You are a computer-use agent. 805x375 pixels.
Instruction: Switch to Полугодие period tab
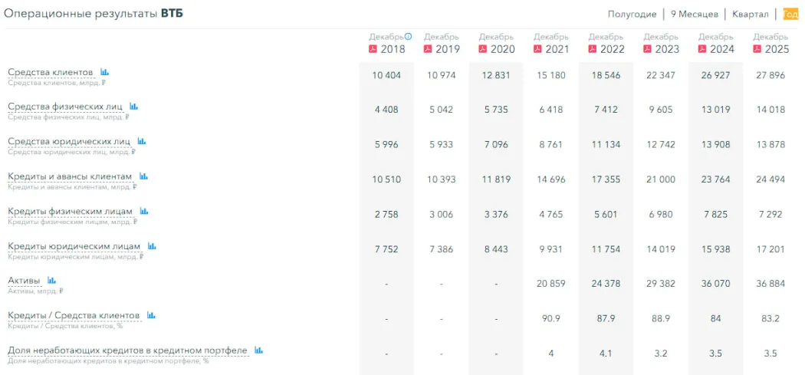[632, 14]
